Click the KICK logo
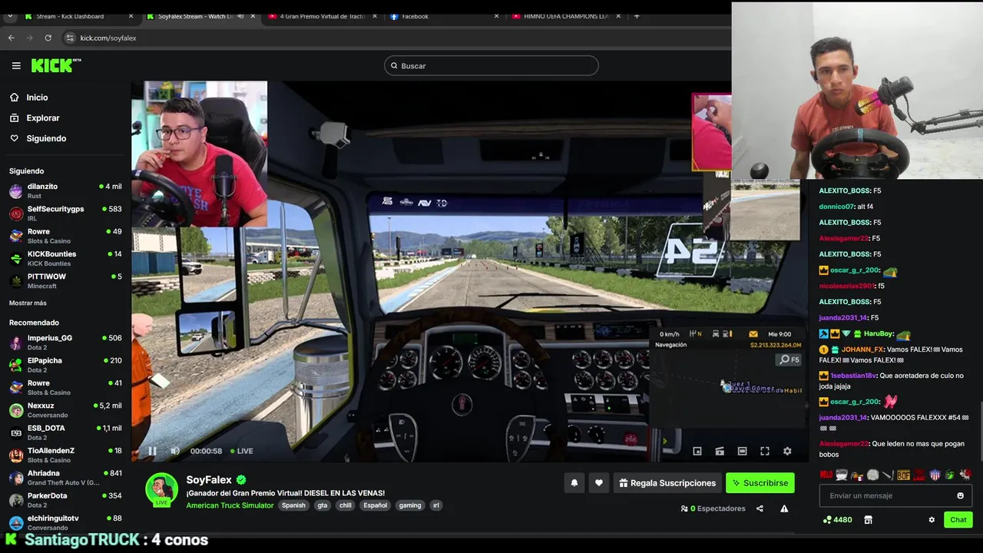Screen dimensions: 983x553 pyautogui.click(x=55, y=65)
